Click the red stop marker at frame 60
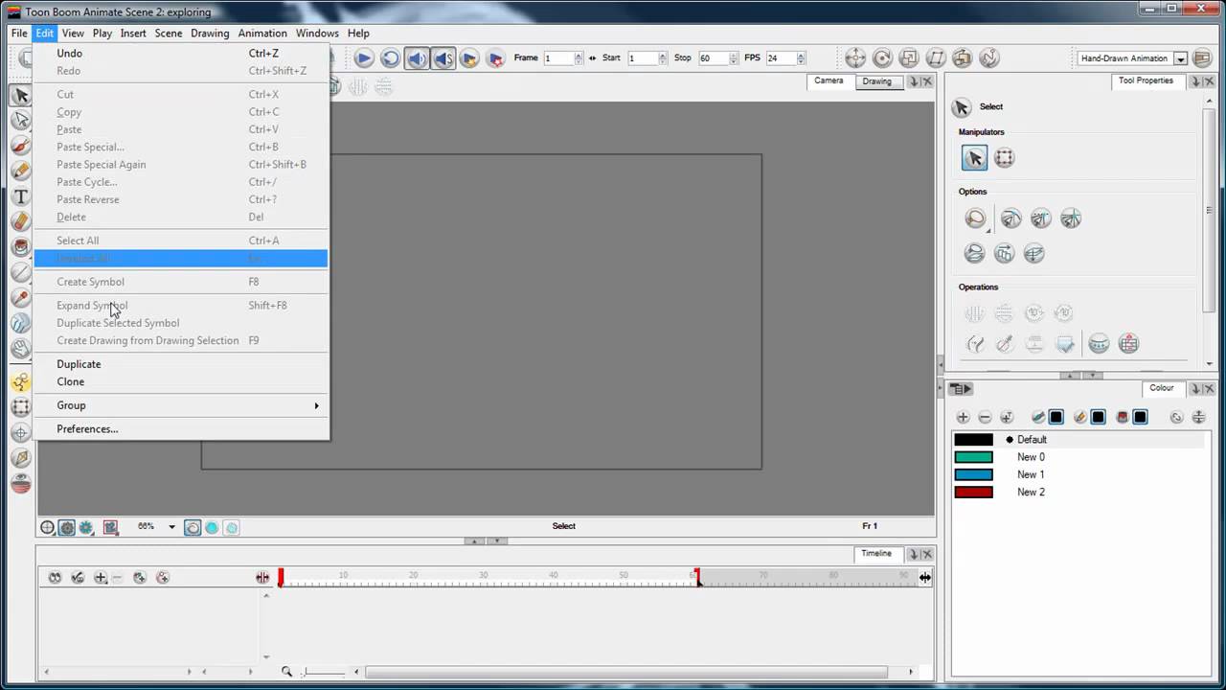This screenshot has height=690, width=1226. click(x=698, y=577)
